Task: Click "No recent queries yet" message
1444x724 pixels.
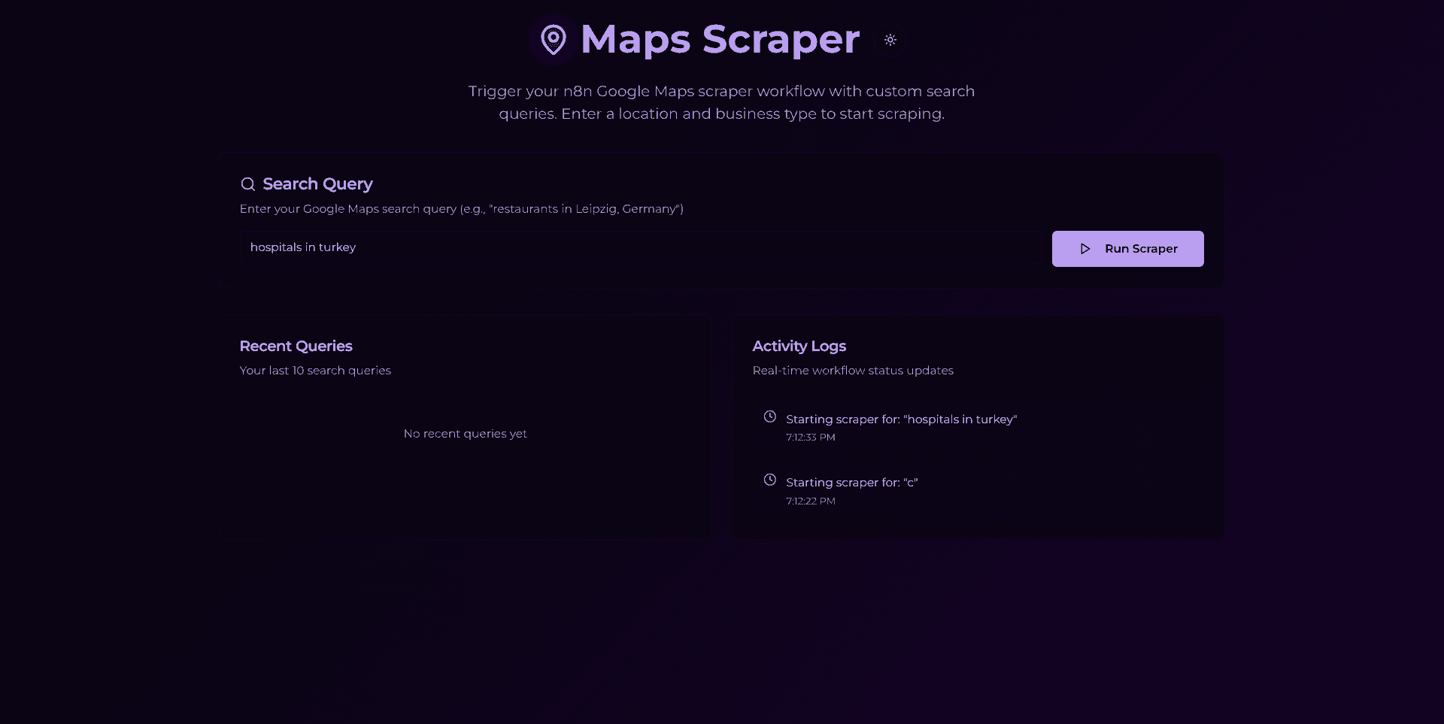Action: coord(465,434)
